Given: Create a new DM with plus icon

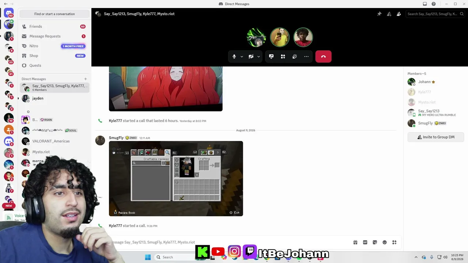Looking at the screenshot, I should click(86, 79).
